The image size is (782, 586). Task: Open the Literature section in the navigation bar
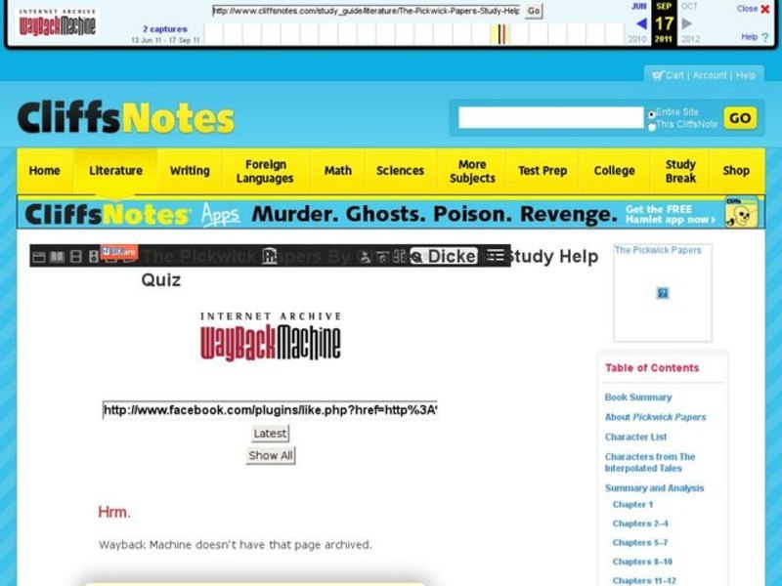[115, 170]
